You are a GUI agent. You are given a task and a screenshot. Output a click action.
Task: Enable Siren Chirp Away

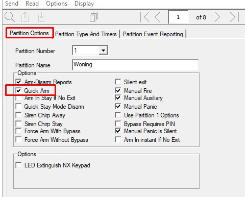pyautogui.click(x=18, y=115)
